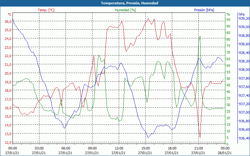Click the '26,0' temperature axis value
The image size is (250, 156).
(x=8, y=21)
